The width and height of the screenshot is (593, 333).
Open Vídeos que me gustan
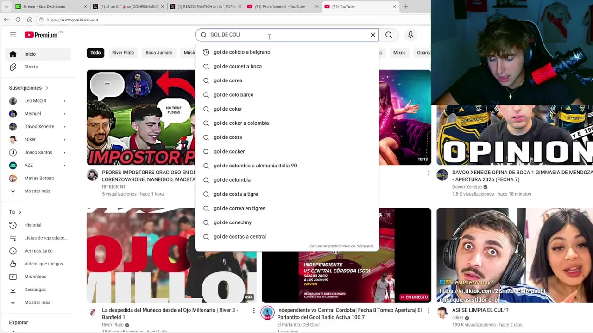pos(38,264)
